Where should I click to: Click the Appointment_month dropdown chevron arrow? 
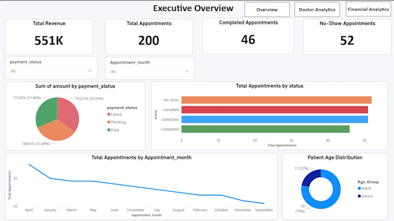(x=187, y=71)
